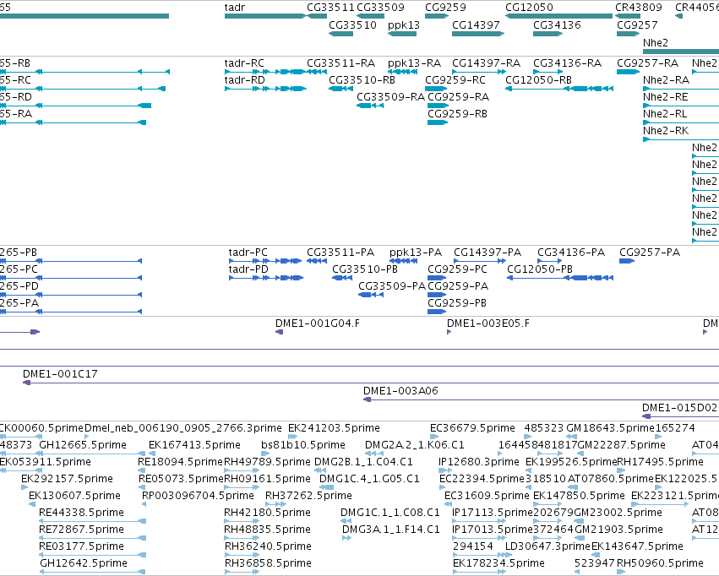Click the CG14397-PA protein label
Image resolution: width=719 pixels, height=576 pixels.
coord(488,253)
